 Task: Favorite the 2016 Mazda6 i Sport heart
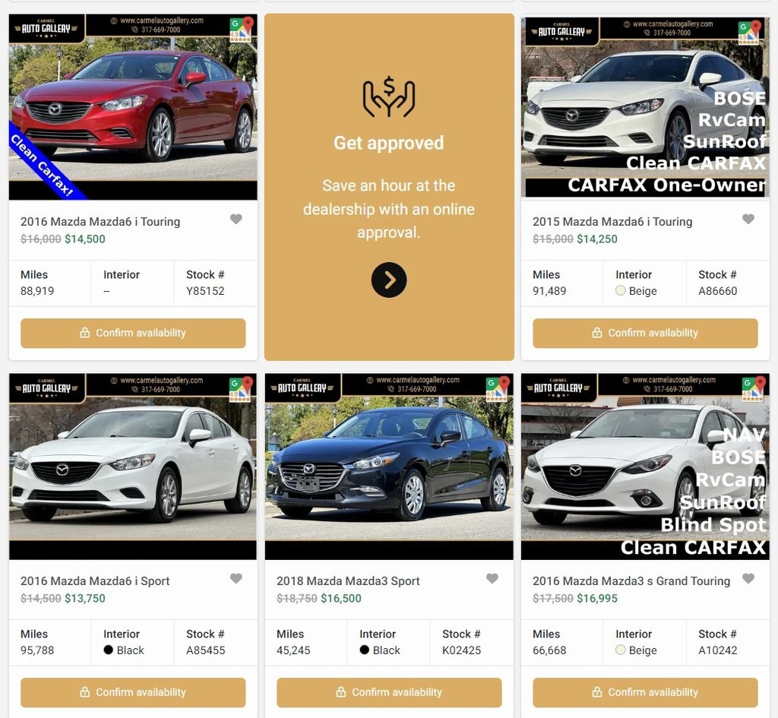point(236,578)
